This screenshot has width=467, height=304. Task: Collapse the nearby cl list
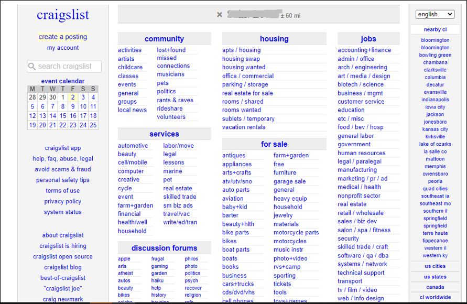(435, 29)
